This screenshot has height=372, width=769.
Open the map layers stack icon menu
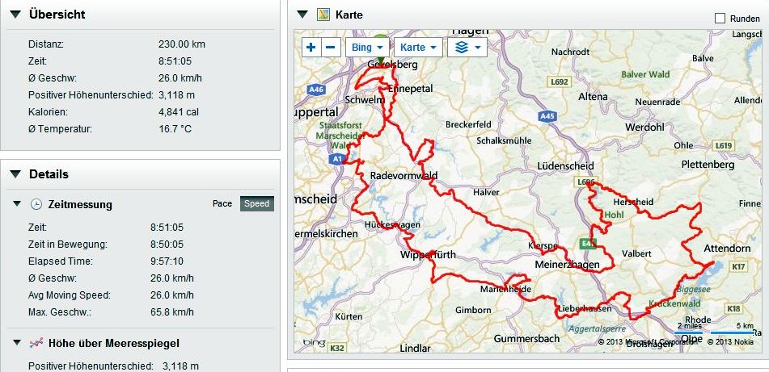[467, 48]
